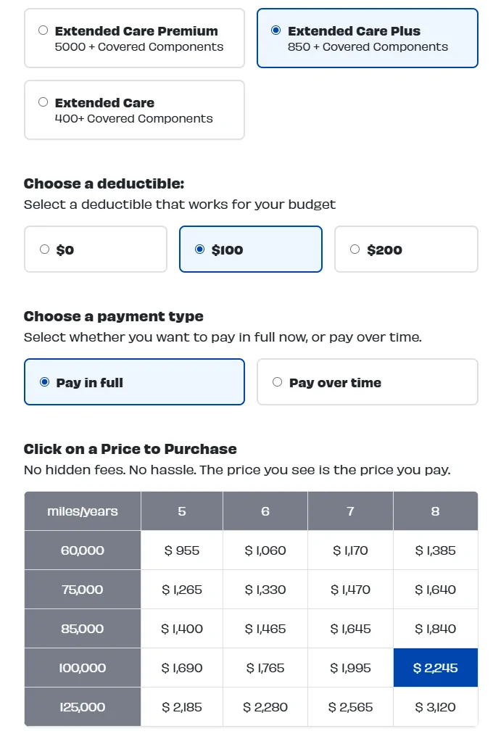
Task: Click the $ 955 price cell
Action: pos(182,550)
